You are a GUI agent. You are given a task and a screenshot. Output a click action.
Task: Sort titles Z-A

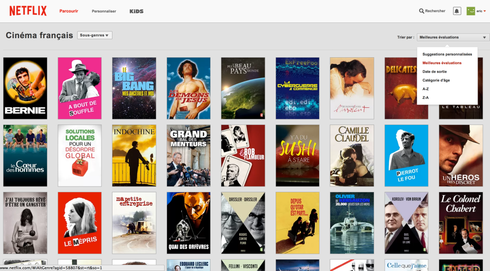[x=425, y=98]
